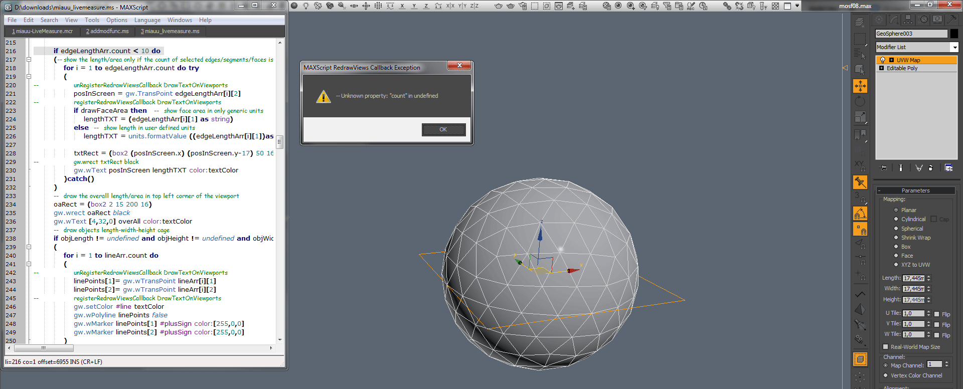Toggle the lightbulb on UVW Map modifier
This screenshot has width=963, height=389.
click(883, 60)
